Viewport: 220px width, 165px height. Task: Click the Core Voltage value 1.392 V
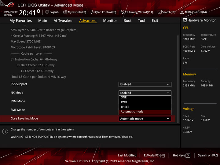[205, 51]
